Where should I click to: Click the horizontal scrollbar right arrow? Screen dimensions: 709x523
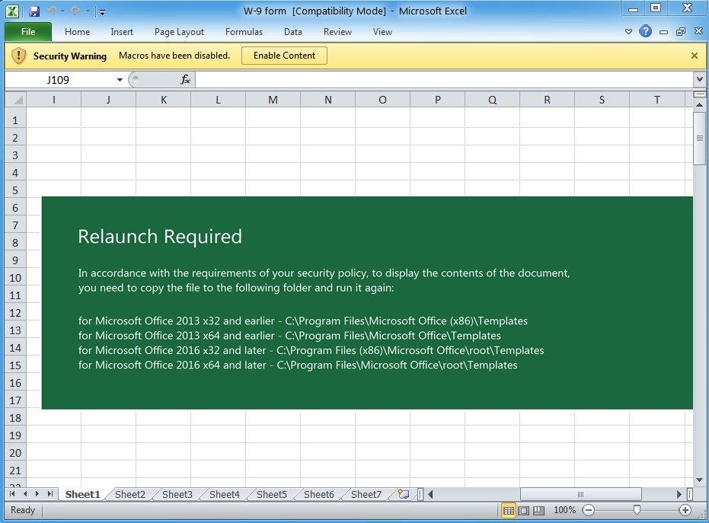point(679,495)
